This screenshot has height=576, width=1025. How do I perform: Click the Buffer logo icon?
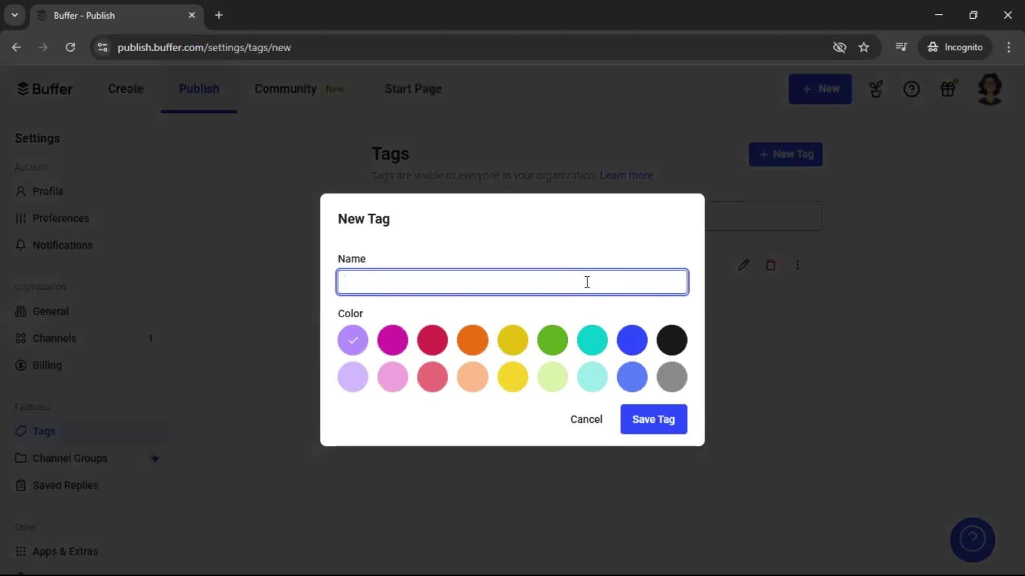(x=22, y=89)
